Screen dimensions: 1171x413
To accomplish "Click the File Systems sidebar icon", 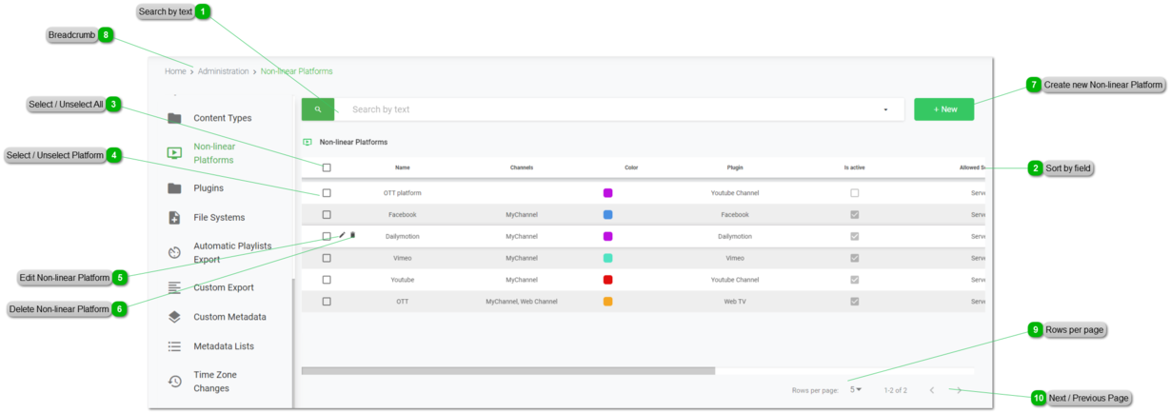I will 174,218.
